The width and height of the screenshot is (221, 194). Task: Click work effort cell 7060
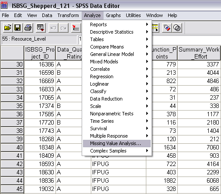pos(199,147)
